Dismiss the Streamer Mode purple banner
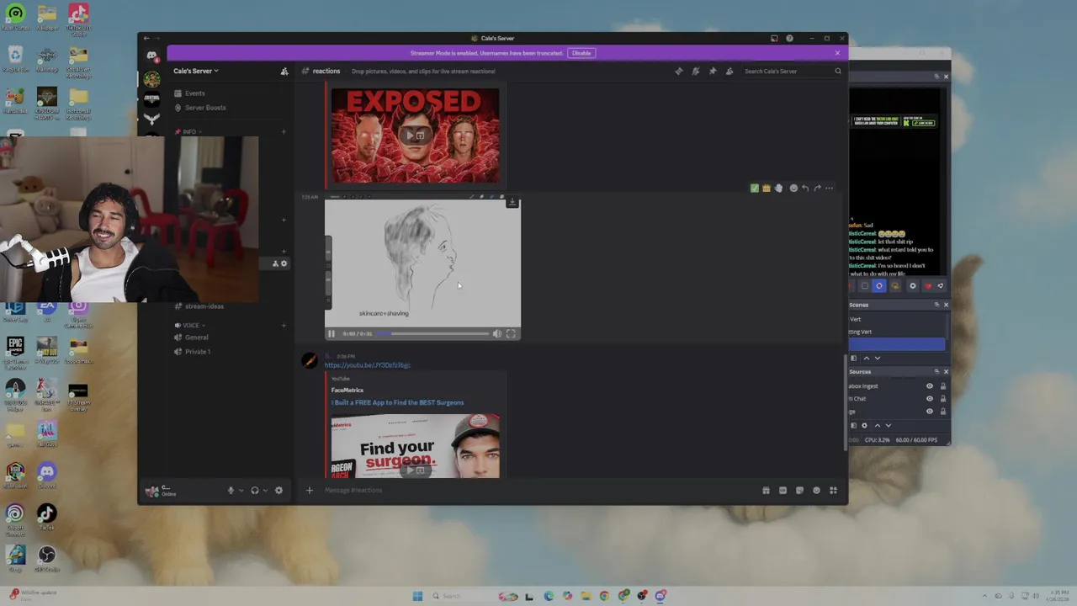 tap(837, 53)
